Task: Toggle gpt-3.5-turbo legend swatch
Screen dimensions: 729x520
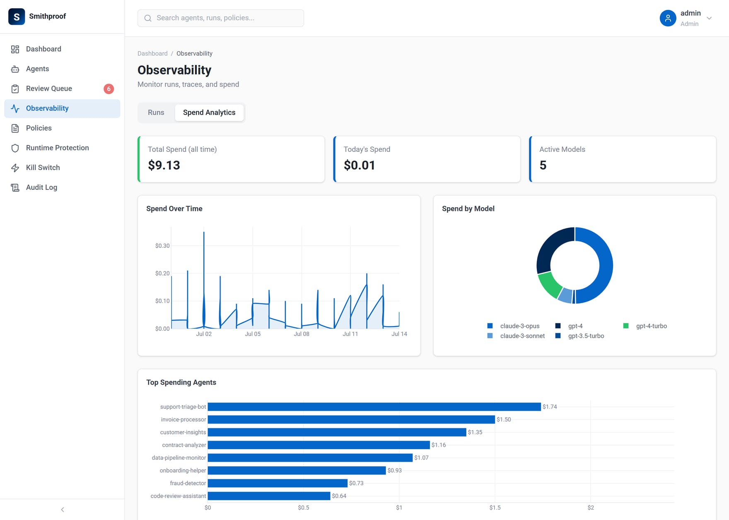Action: (558, 336)
